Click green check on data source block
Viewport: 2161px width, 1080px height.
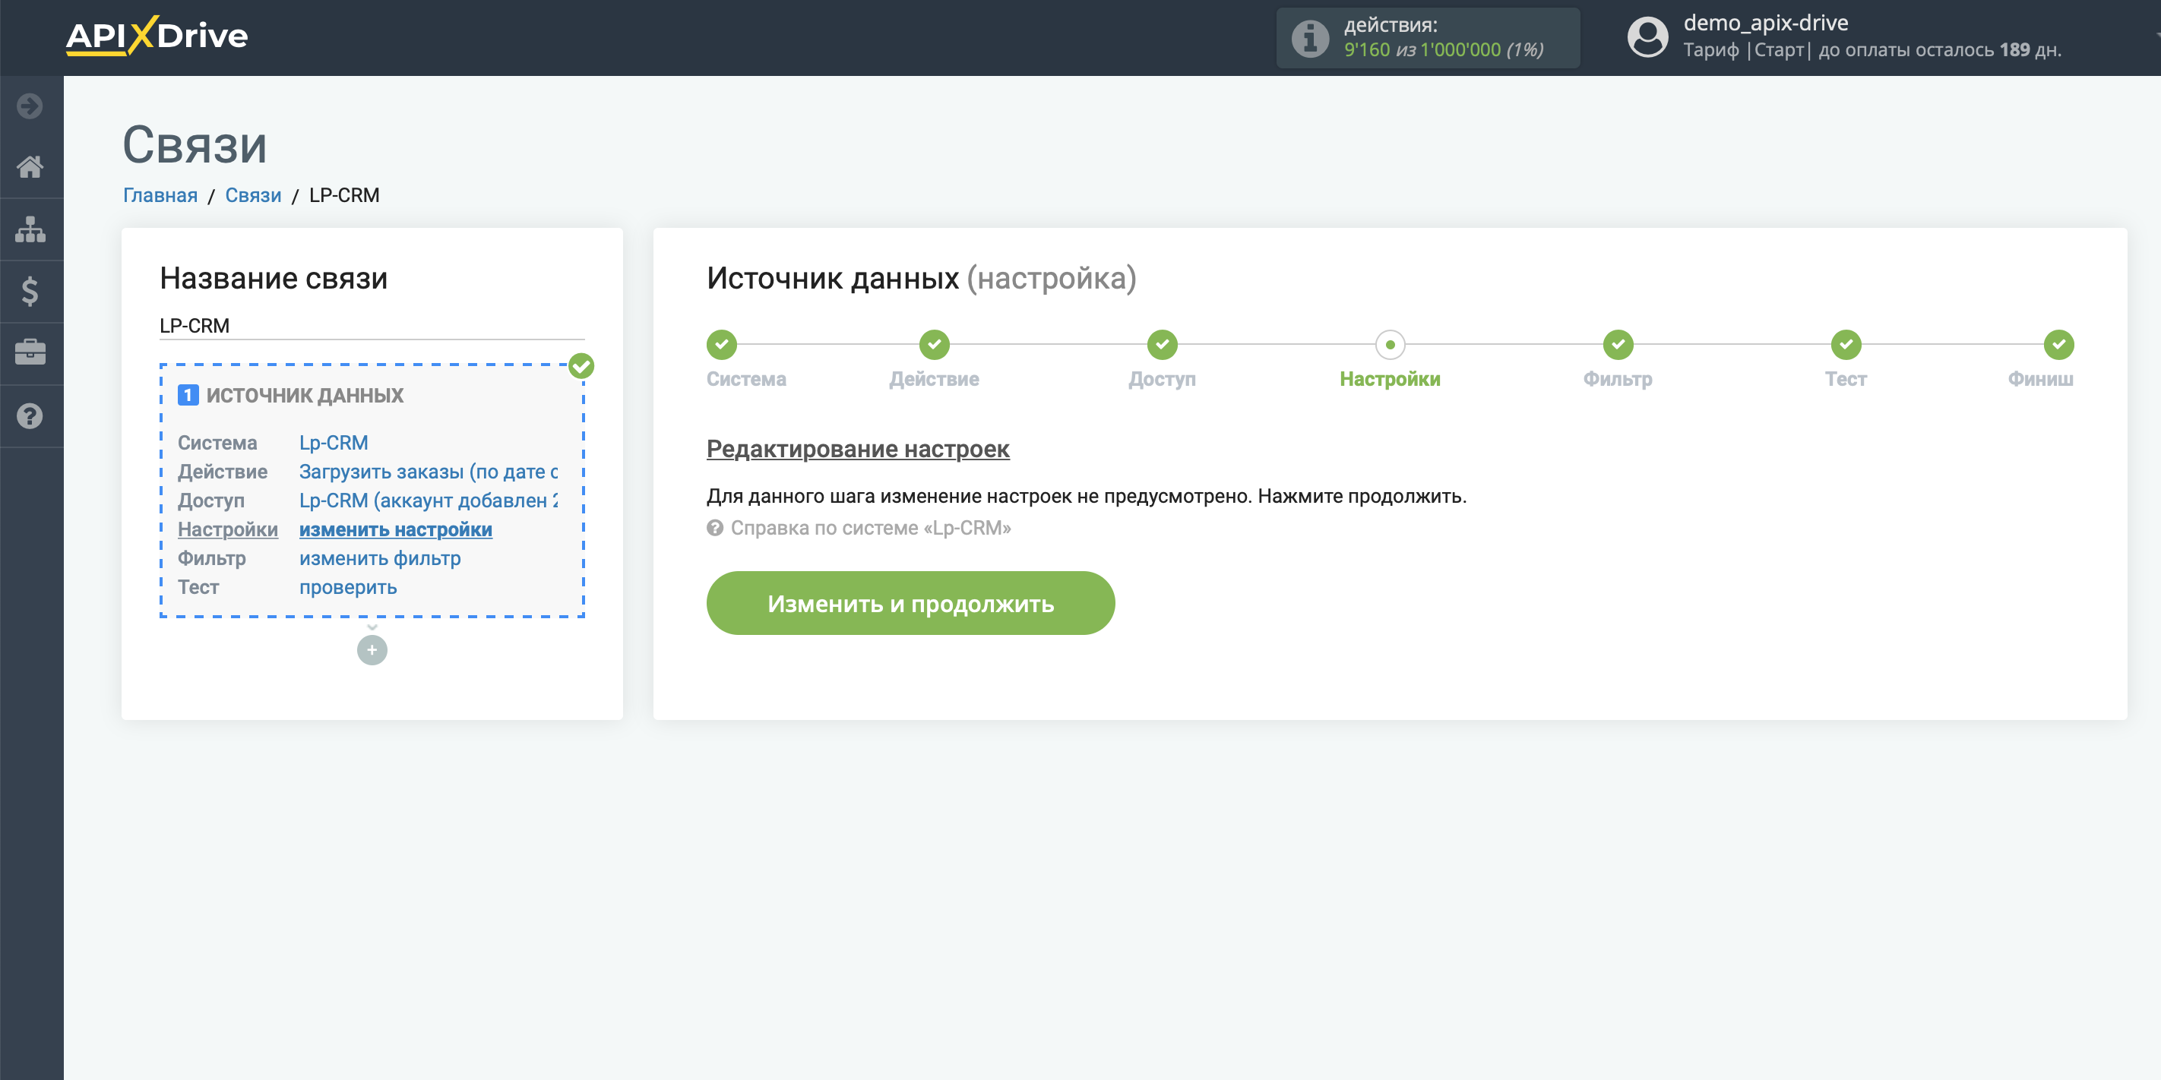[581, 365]
